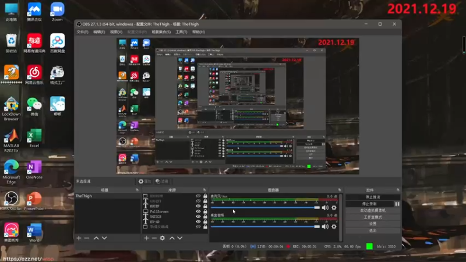The width and height of the screenshot is (466, 262).
Task: Show the URGENT source via eye icon
Action: coord(198,201)
